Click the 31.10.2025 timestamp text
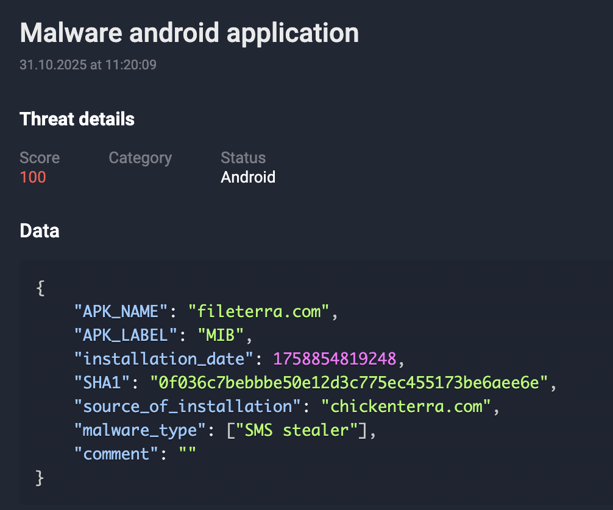 tap(88, 65)
